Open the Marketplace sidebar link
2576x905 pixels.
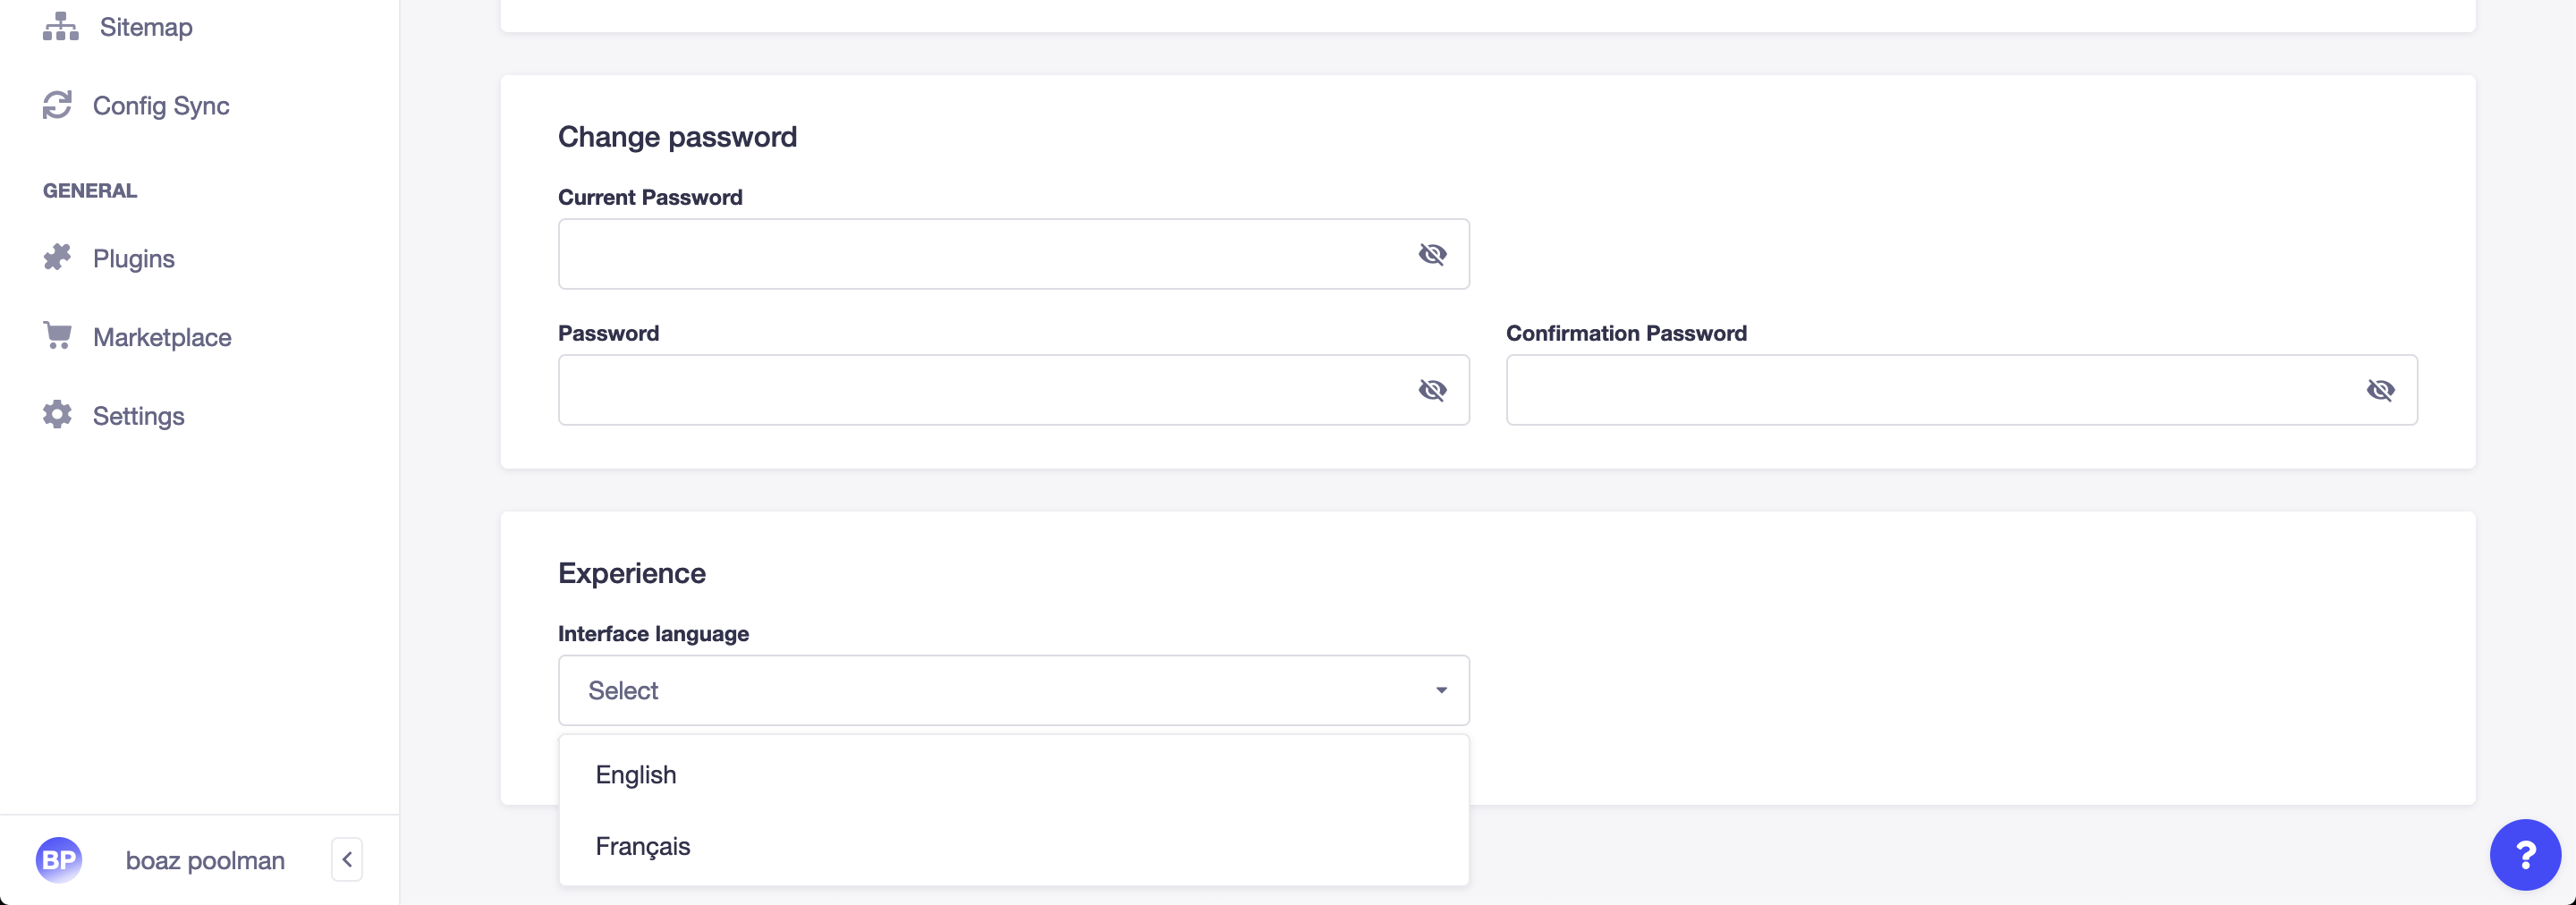162,337
